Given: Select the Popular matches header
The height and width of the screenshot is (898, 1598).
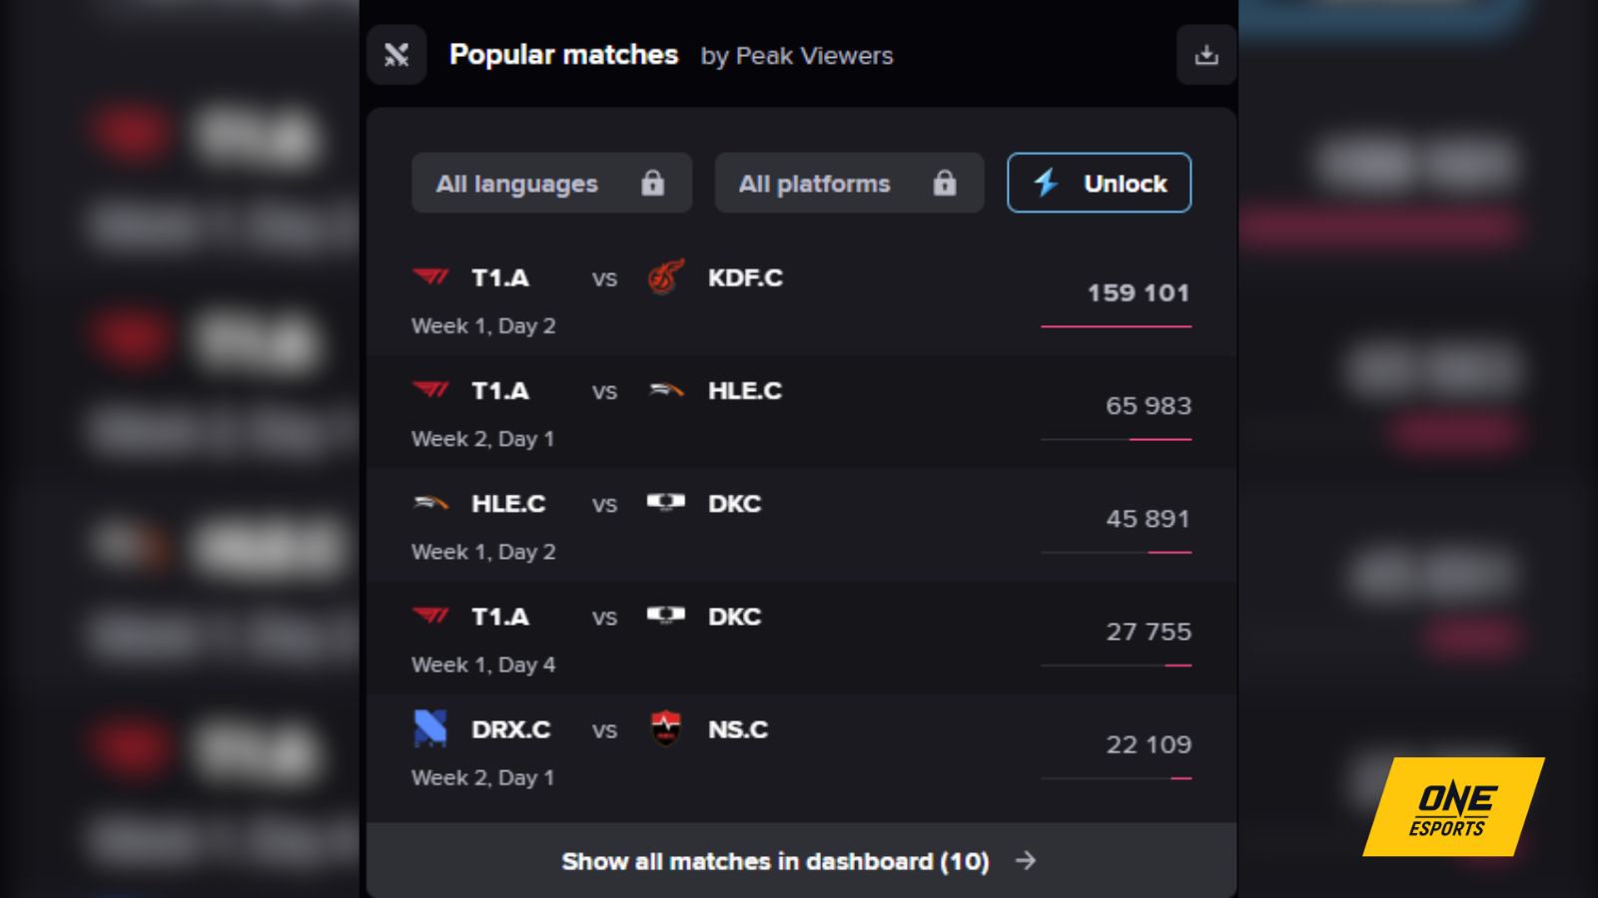Looking at the screenshot, I should tap(564, 56).
